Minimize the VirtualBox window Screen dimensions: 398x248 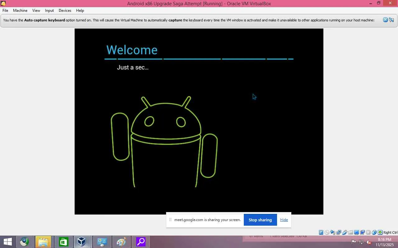point(371,3)
